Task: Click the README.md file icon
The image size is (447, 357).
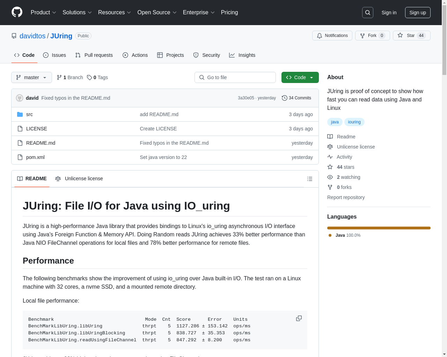Action: [x=20, y=143]
